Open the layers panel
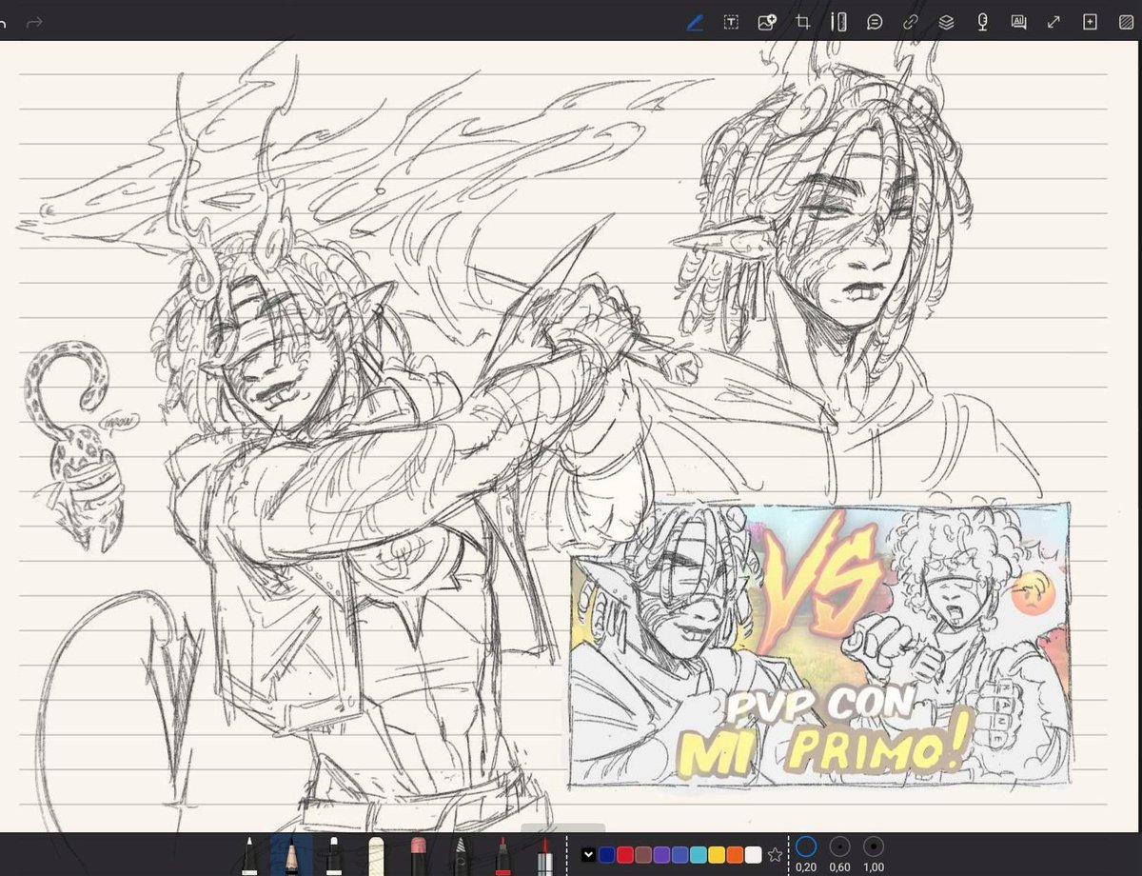The width and height of the screenshot is (1142, 876). pos(946,22)
